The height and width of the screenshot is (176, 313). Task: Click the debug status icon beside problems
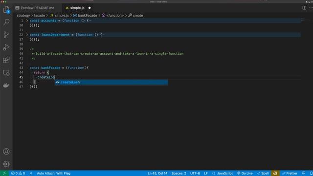(x=31, y=173)
